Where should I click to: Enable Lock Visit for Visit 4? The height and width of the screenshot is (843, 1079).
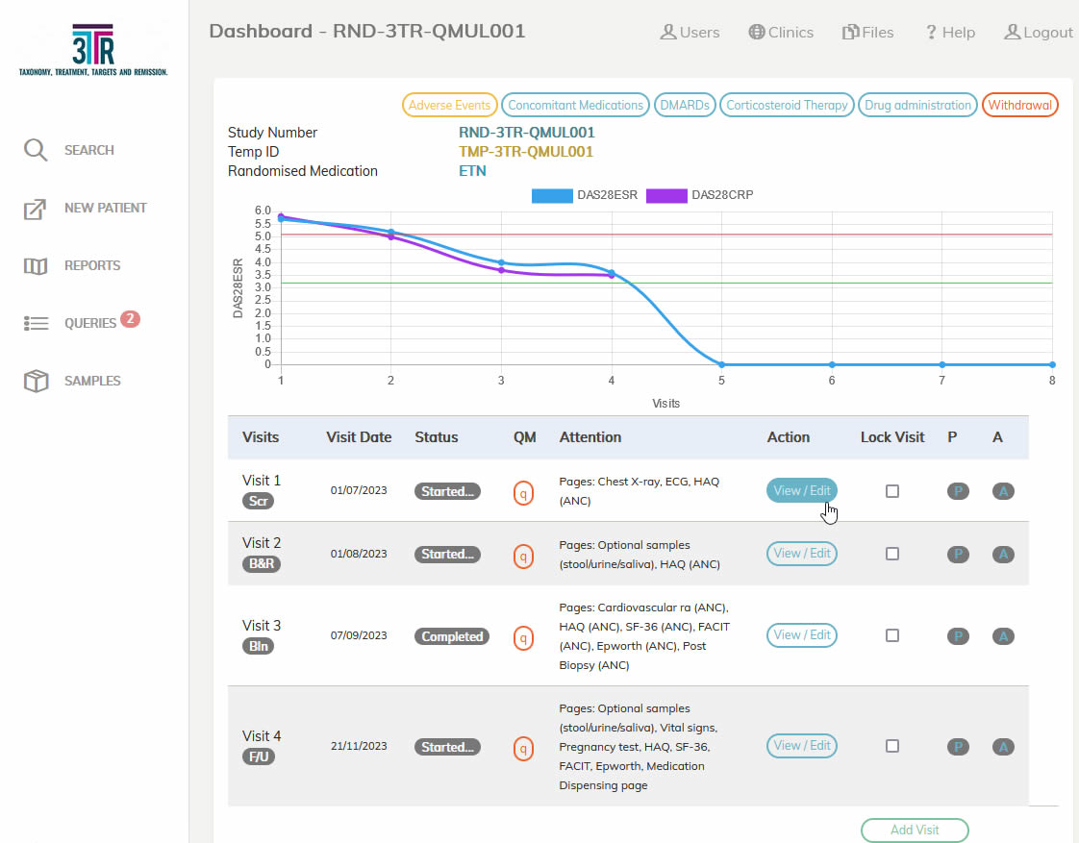(x=892, y=746)
